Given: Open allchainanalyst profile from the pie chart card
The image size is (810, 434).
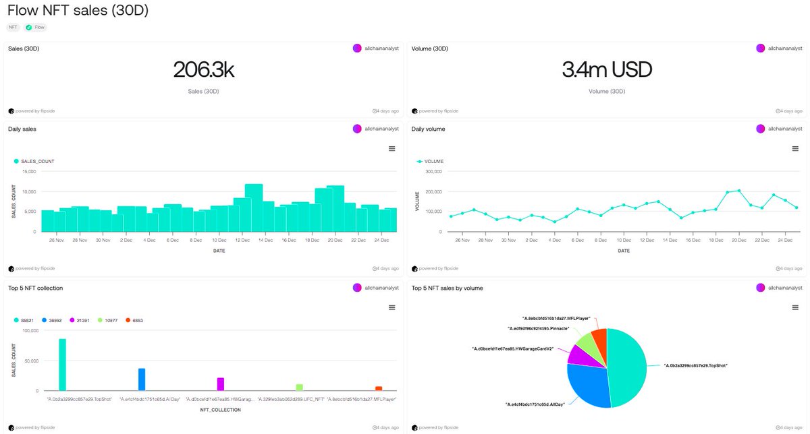Looking at the screenshot, I should [x=785, y=288].
